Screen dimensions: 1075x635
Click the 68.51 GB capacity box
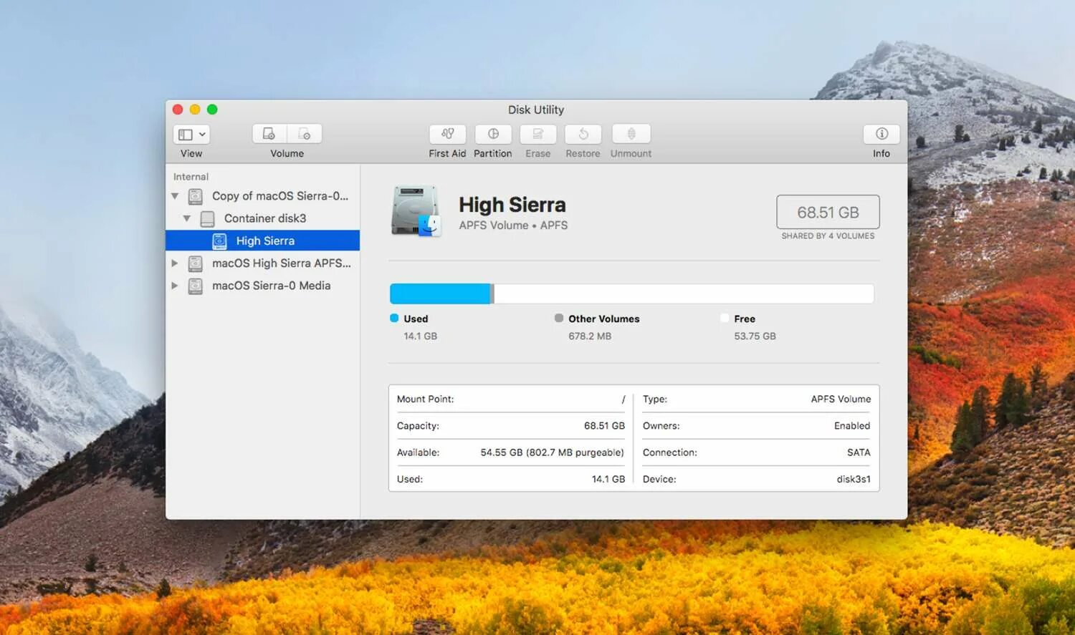(x=828, y=212)
